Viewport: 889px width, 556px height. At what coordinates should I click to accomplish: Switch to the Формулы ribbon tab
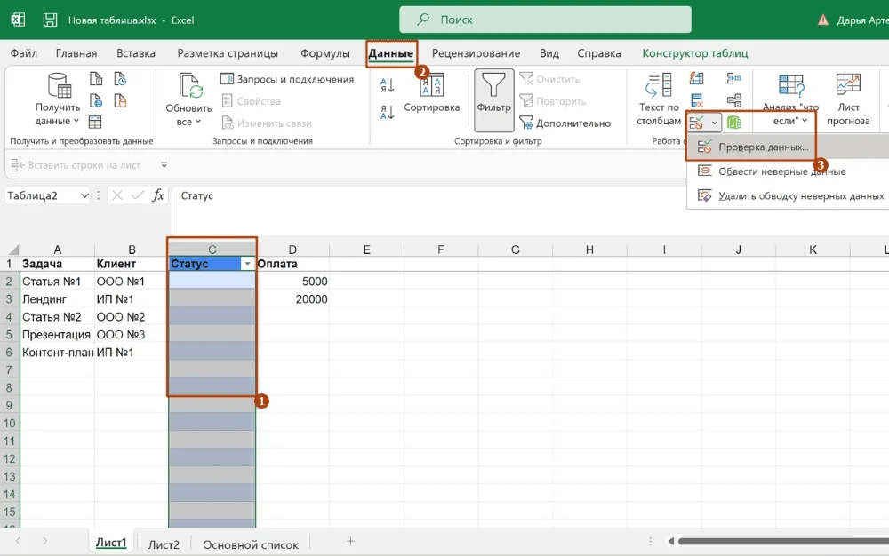(324, 53)
